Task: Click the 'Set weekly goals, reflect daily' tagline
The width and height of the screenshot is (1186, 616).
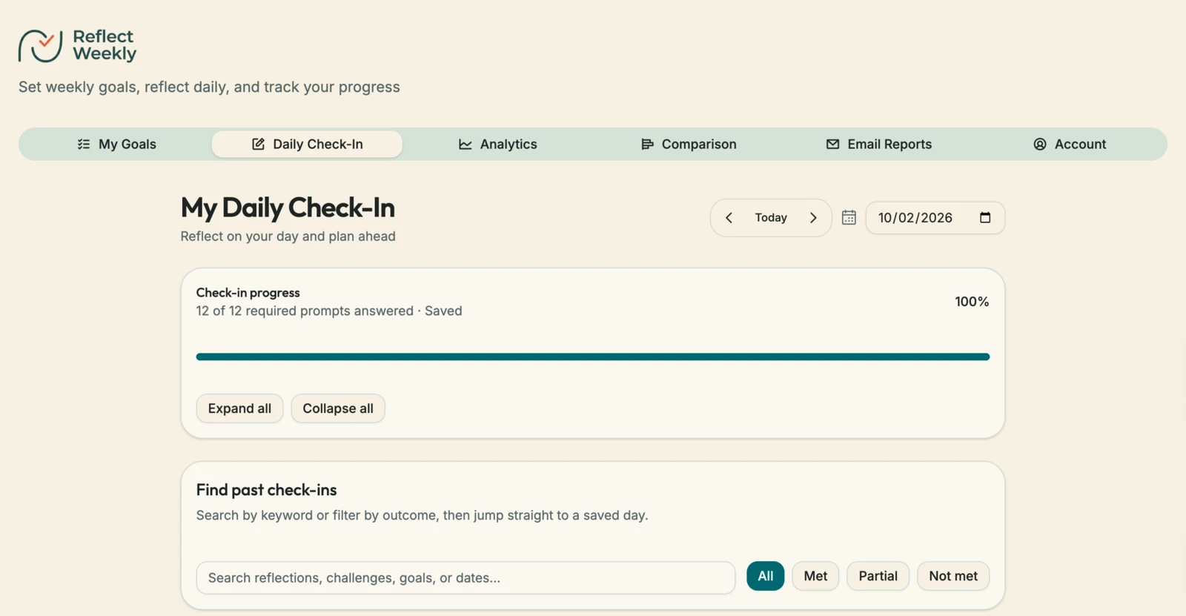Action: tap(209, 87)
